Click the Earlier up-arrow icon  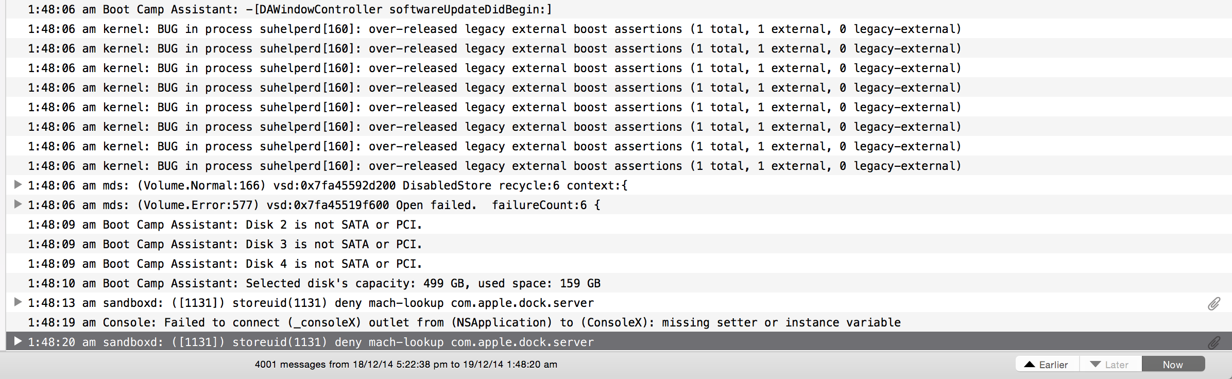pos(1030,364)
